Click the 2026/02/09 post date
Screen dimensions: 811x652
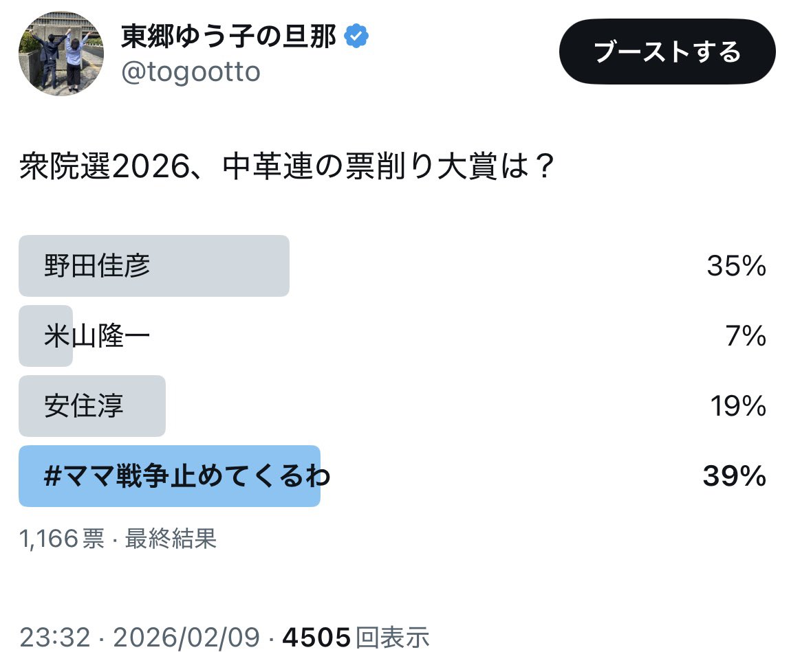pos(187,638)
